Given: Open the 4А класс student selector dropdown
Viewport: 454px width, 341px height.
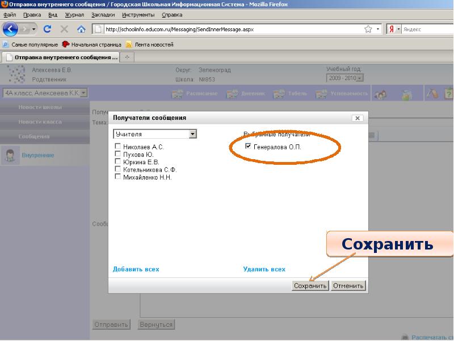Looking at the screenshot, I should coord(83,93).
